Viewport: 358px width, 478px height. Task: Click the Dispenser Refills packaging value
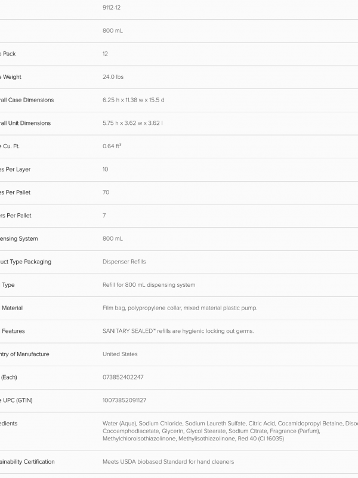click(x=124, y=262)
